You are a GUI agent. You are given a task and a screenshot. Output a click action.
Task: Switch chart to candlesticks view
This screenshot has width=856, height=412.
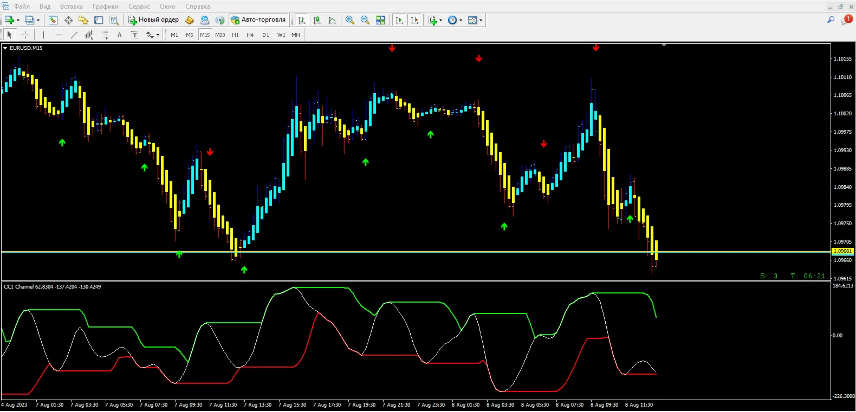317,20
